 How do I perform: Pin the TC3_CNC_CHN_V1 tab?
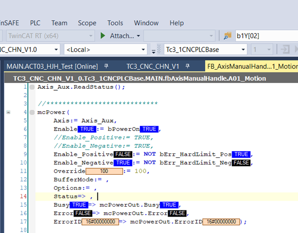pos(187,66)
